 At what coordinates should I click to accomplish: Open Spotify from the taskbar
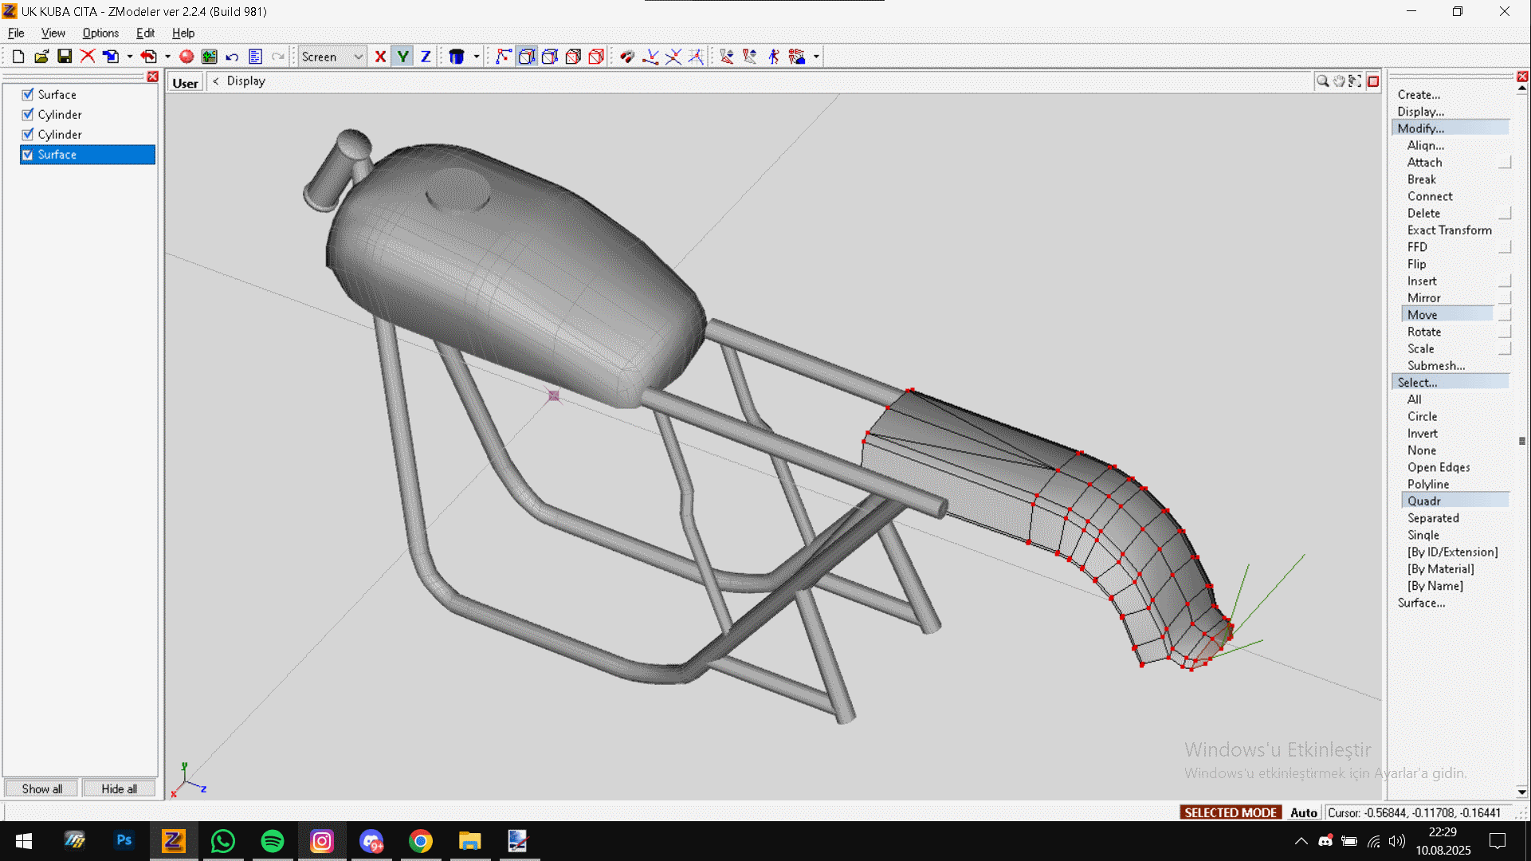tap(273, 841)
